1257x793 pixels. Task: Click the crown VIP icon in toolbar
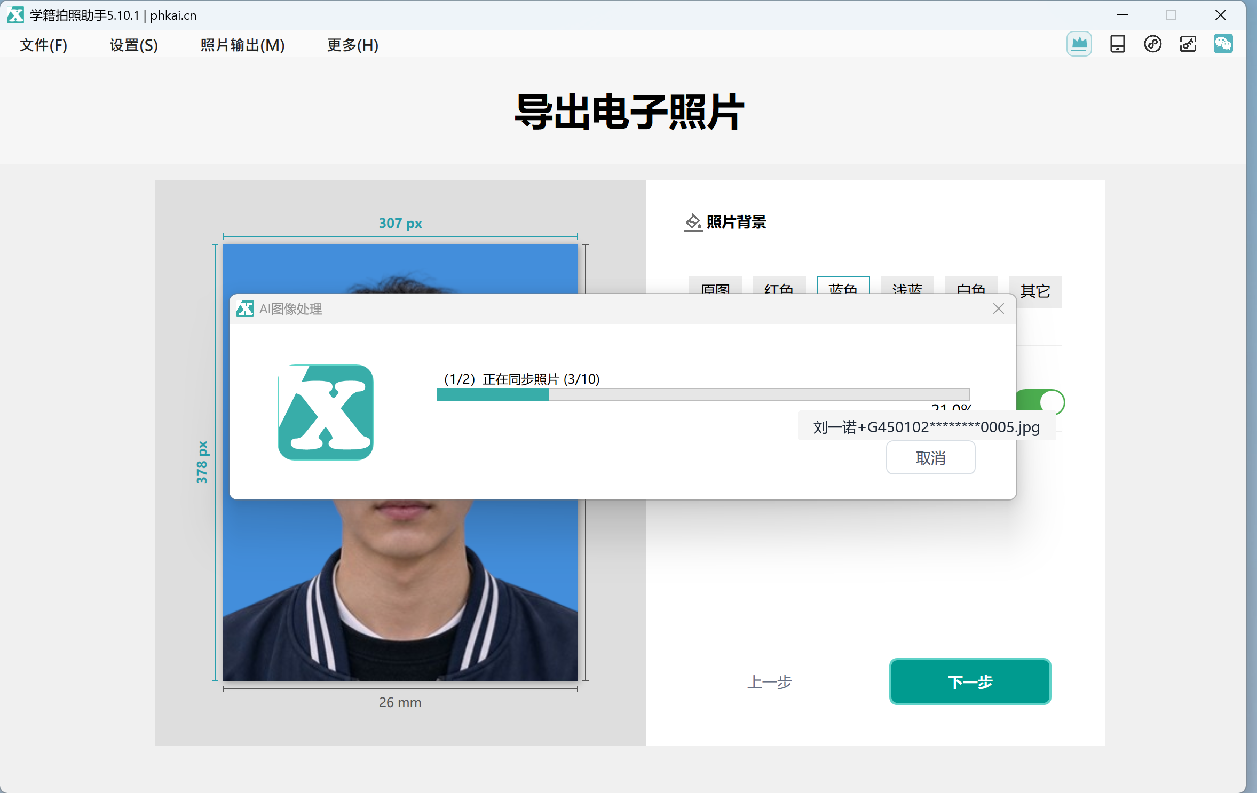[1079, 44]
